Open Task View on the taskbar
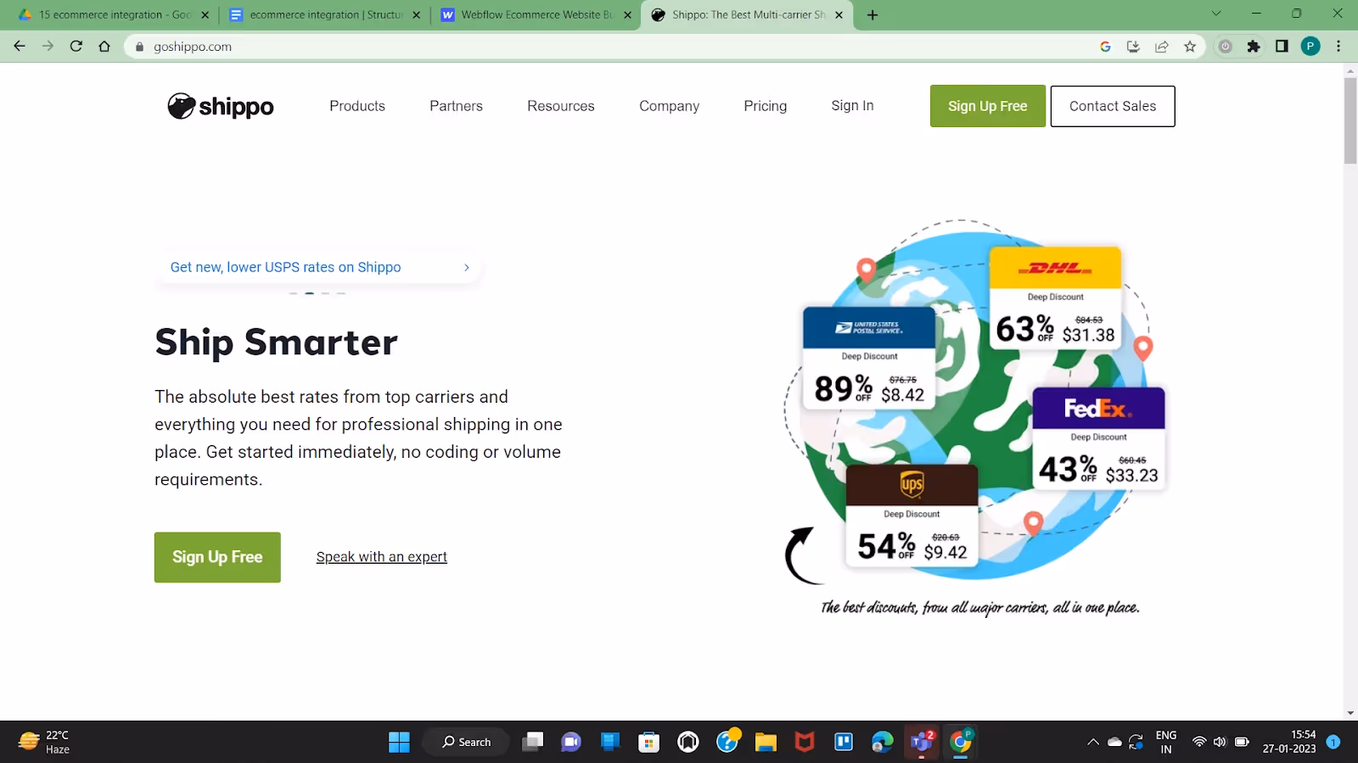This screenshot has height=763, width=1358. [532, 742]
